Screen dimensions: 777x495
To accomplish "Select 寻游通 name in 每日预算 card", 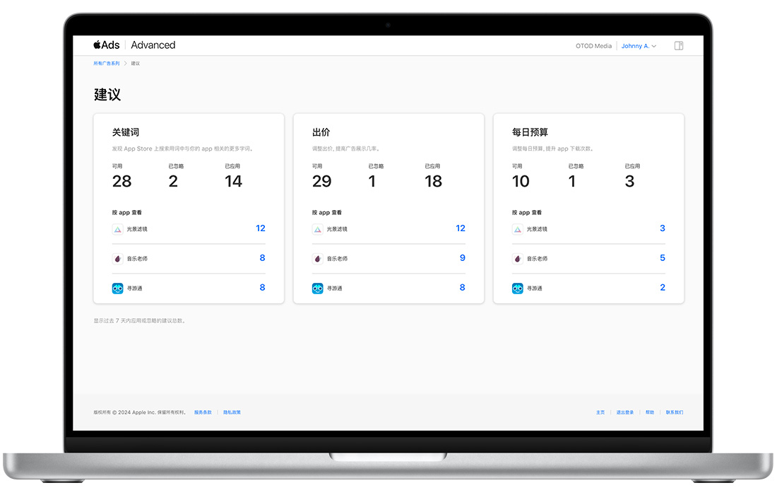I will click(x=534, y=289).
